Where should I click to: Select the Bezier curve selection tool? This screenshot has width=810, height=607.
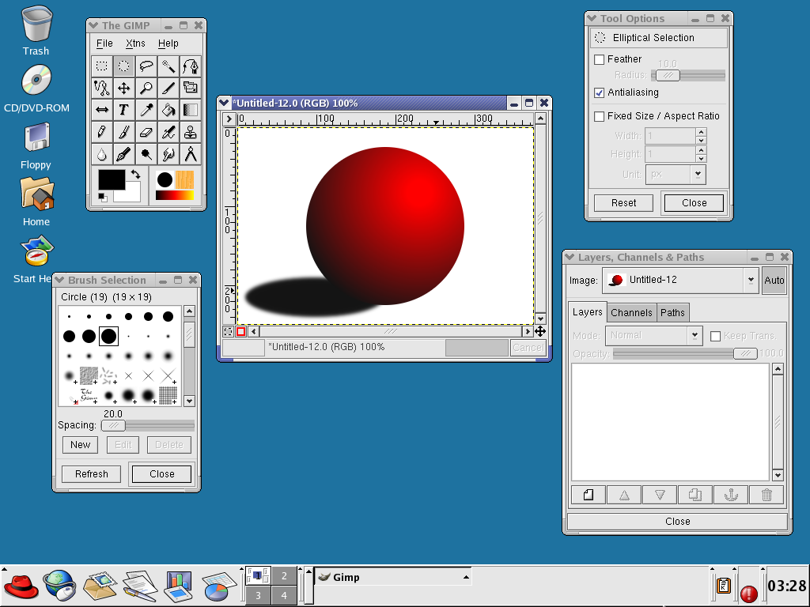pos(191,66)
